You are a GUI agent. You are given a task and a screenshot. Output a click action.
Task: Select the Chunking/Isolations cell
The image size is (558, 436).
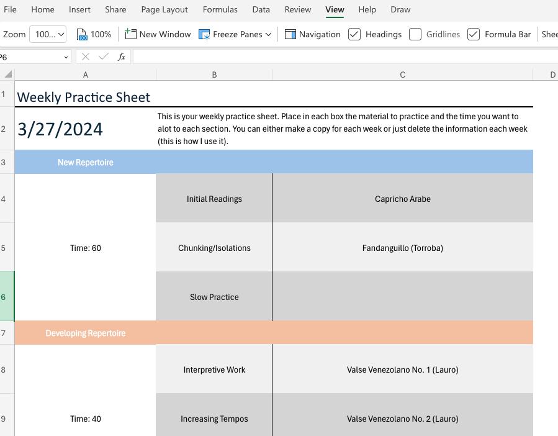coord(214,248)
